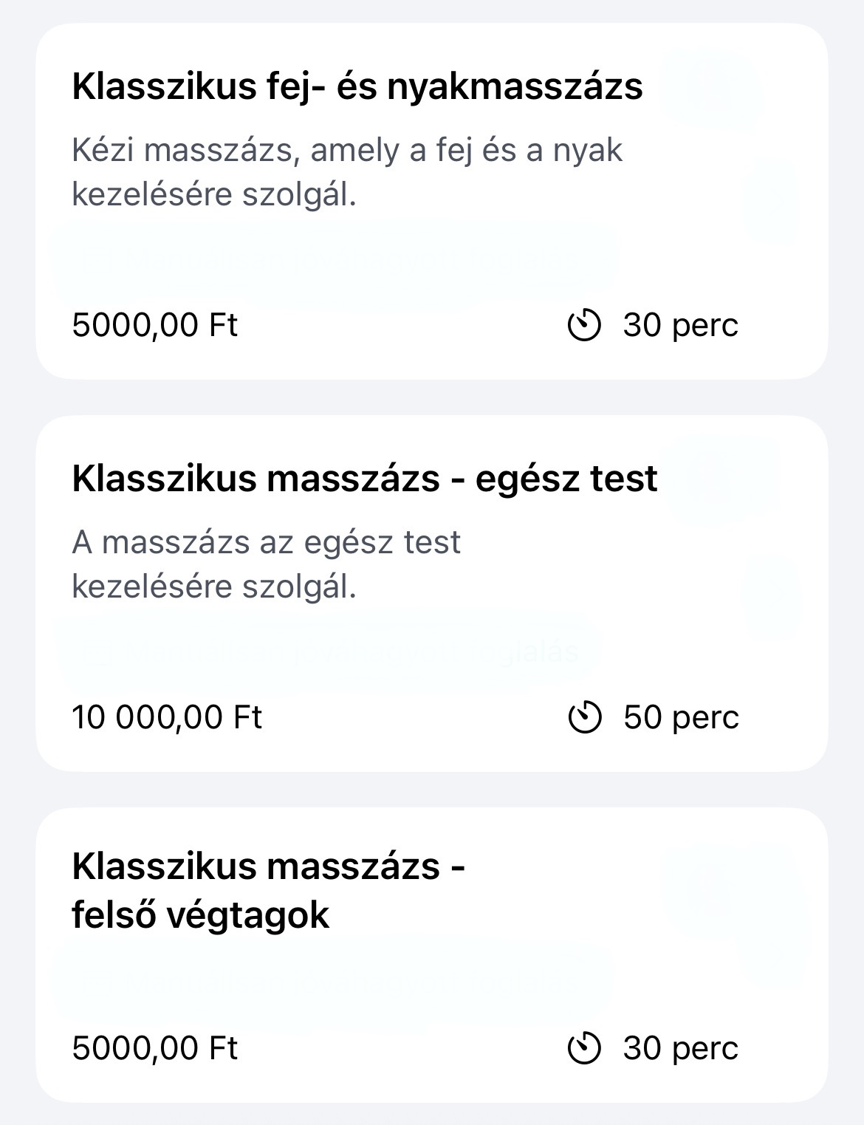Viewport: 864px width, 1125px height.
Task: Open Klasszikus fej- és nyakmasszázs service title
Action: 357,86
